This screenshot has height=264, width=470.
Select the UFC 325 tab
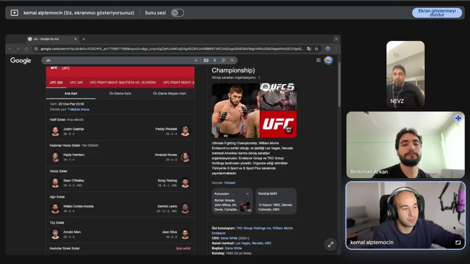tap(76, 82)
